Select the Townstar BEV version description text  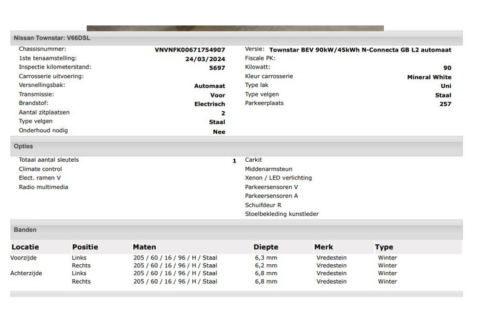[x=360, y=50]
